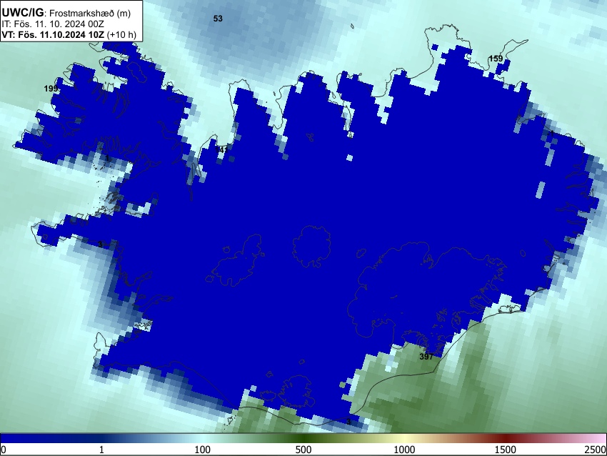Click the colorbar tick label 1500
Viewport: 607px width, 456px height.
coord(506,450)
